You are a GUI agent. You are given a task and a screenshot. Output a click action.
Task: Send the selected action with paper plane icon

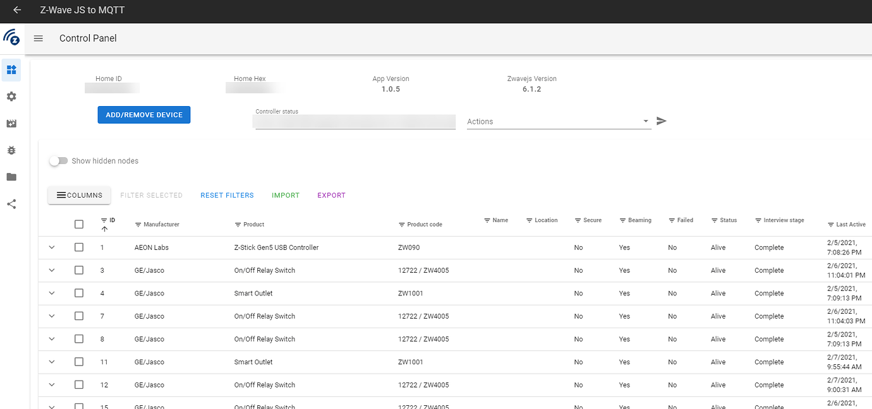coord(661,121)
